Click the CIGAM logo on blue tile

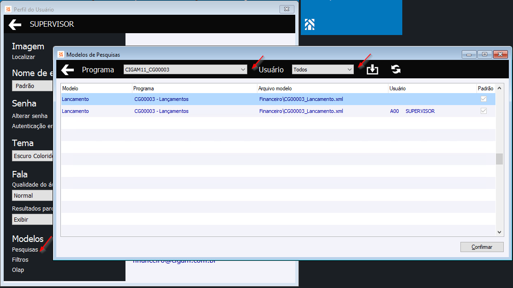coord(310,24)
